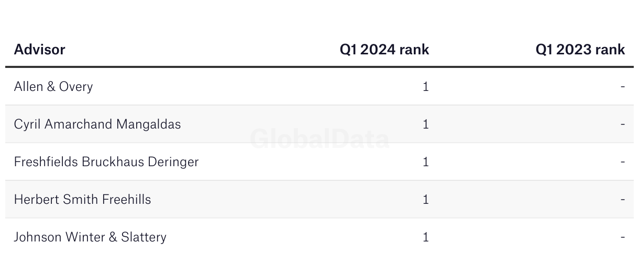Click Freshfields Bruckhaus Deringer's Q1 2023 rank dash

(623, 162)
